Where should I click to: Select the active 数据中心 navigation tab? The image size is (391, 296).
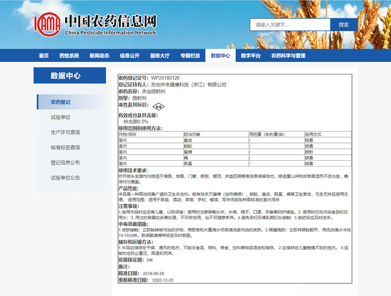coord(220,56)
